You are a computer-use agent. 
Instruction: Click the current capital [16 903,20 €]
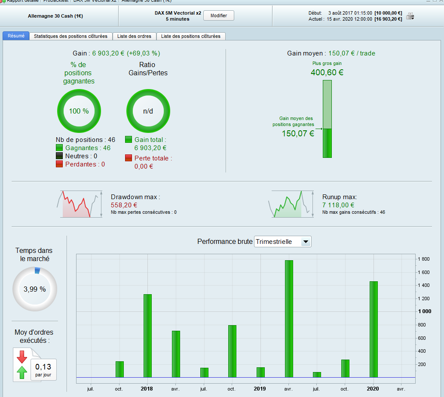click(x=388, y=19)
